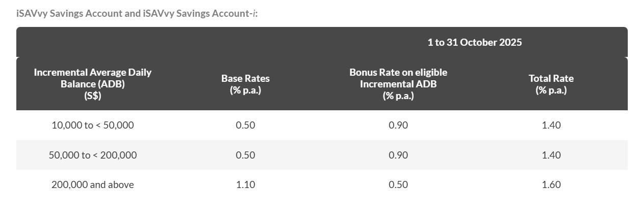
Task: Select bonus rate 0.90 in the 50,000 tier row
Action: click(398, 155)
